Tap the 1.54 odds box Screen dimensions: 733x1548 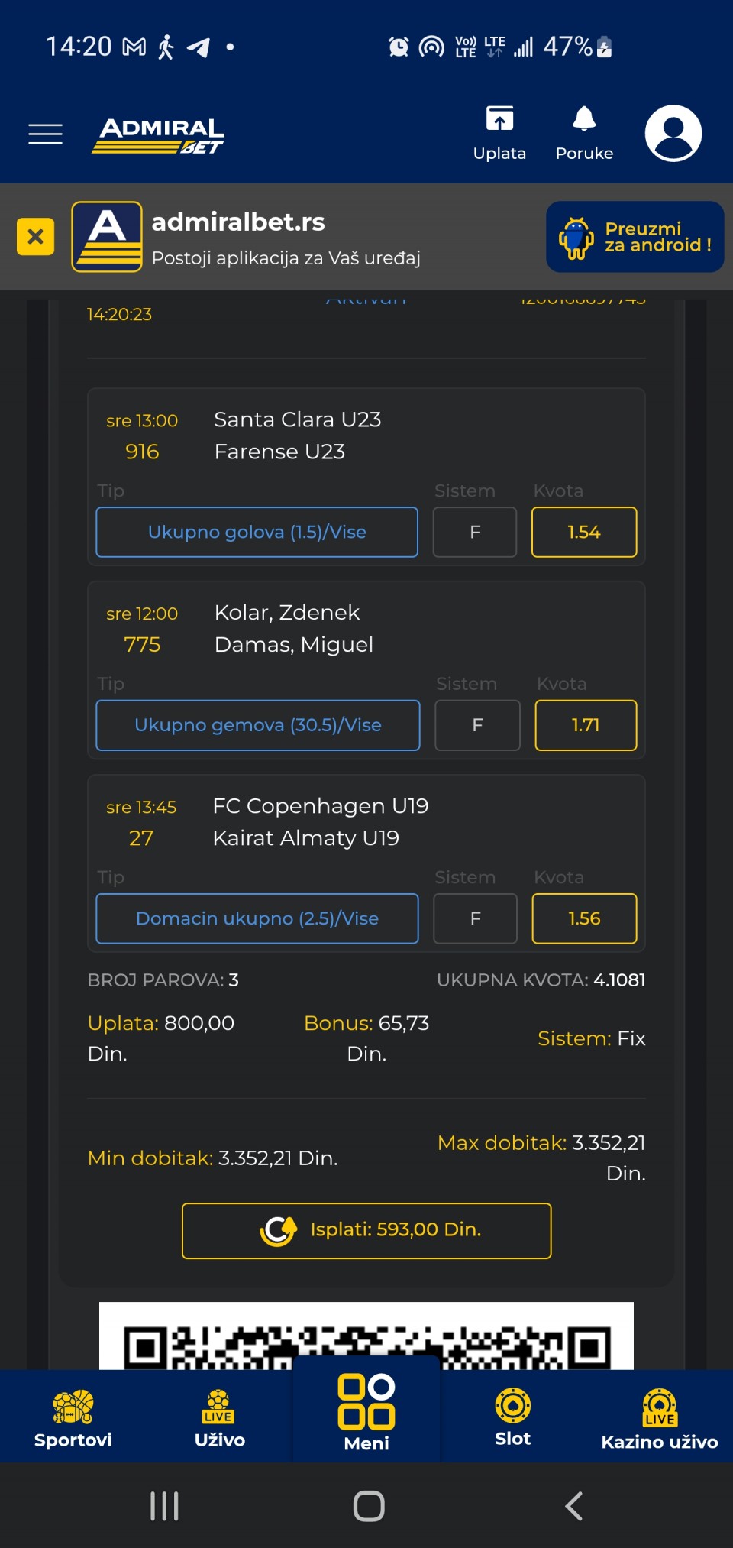(584, 532)
